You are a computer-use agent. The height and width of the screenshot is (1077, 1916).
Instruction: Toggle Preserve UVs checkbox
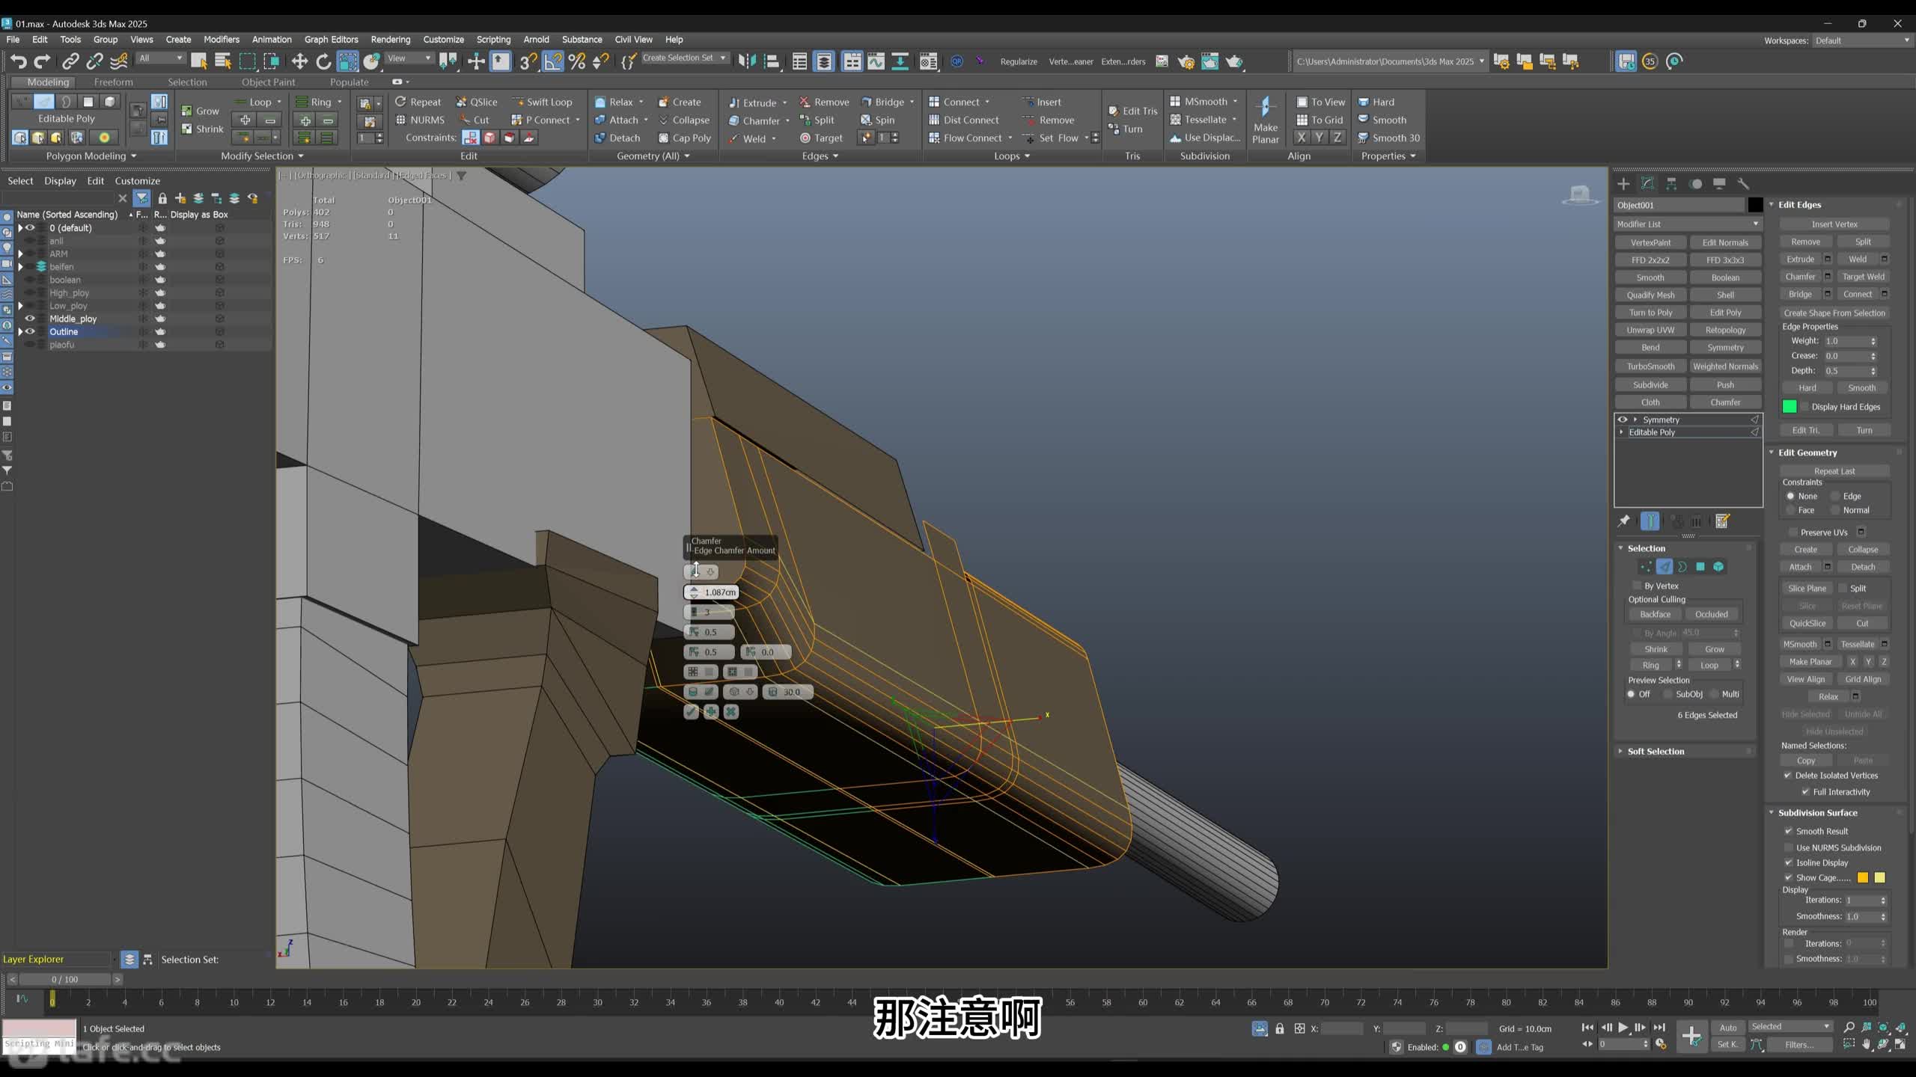[x=1793, y=533]
